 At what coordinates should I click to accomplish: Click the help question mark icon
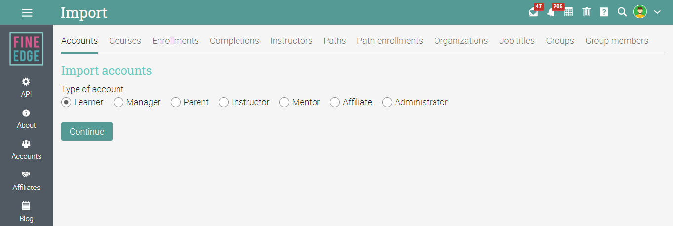(x=604, y=12)
